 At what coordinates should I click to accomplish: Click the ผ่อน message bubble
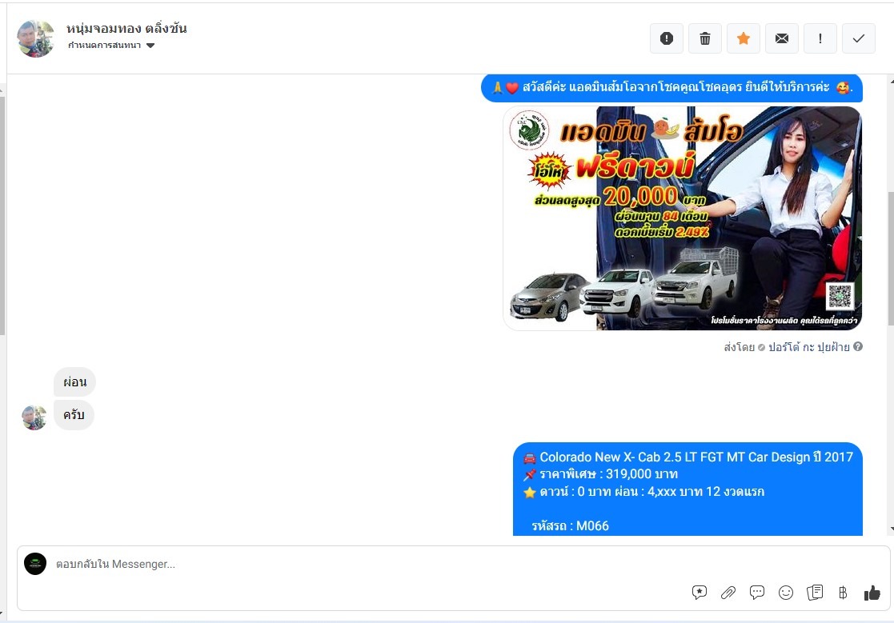pos(74,382)
